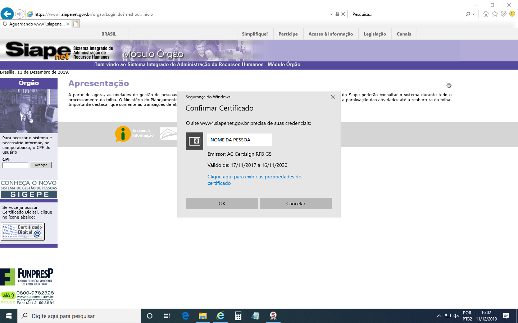This screenshot has width=518, height=323.
Task: Open the browser tools gear icon
Action: [x=503, y=14]
